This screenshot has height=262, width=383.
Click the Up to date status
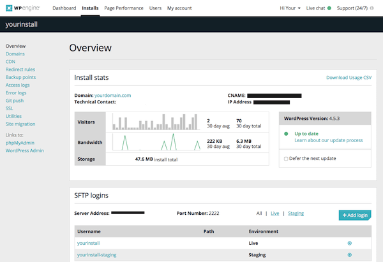(x=306, y=134)
